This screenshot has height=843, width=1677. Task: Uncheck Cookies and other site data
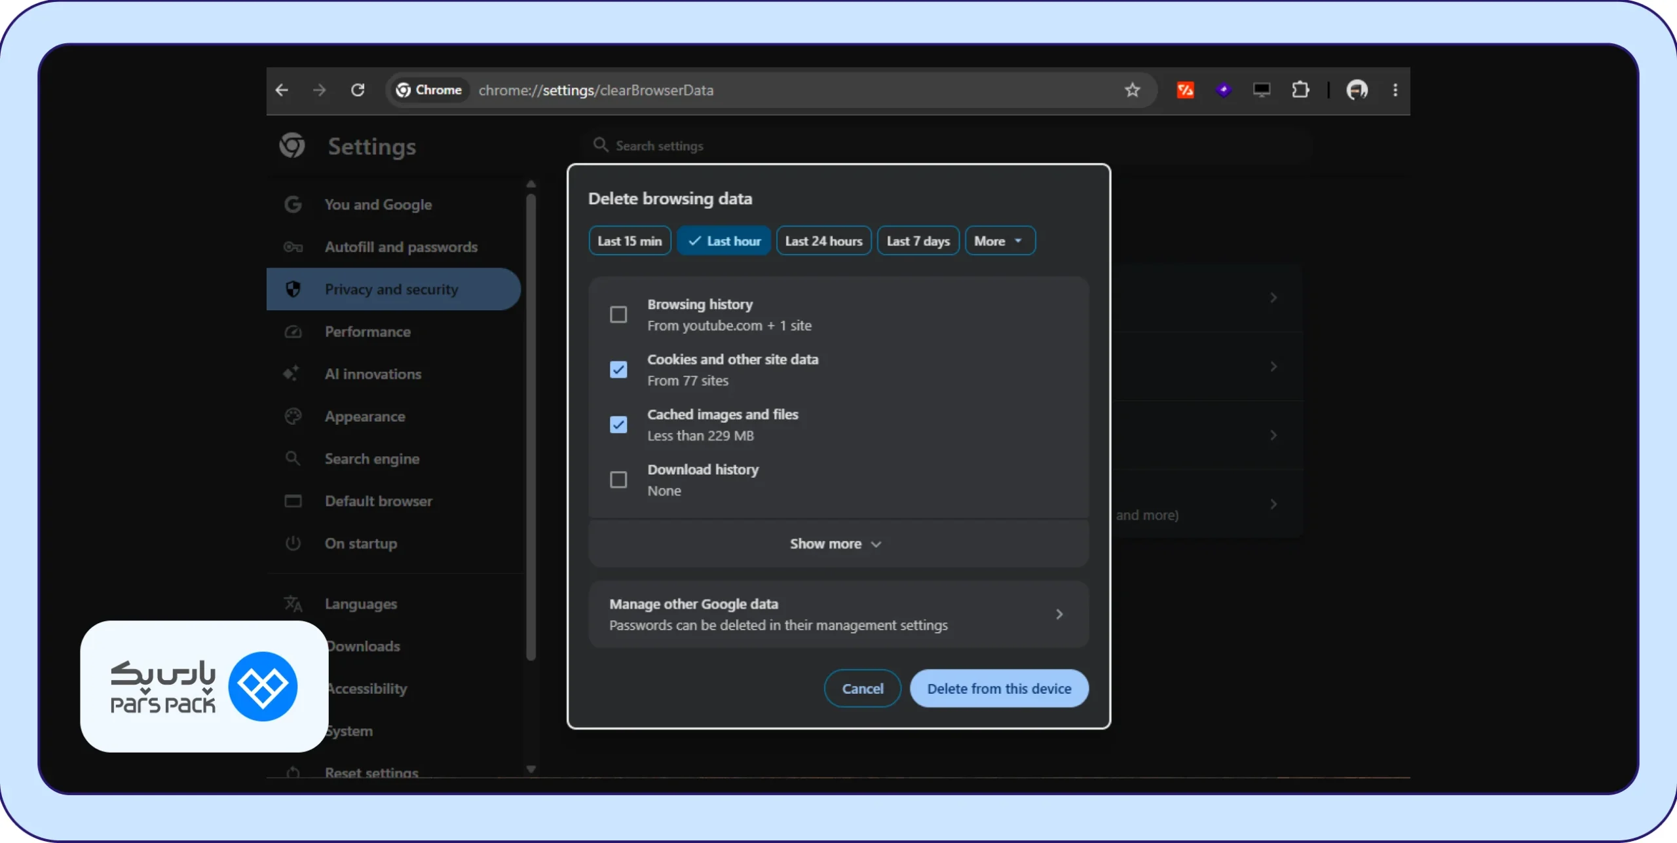[618, 370]
